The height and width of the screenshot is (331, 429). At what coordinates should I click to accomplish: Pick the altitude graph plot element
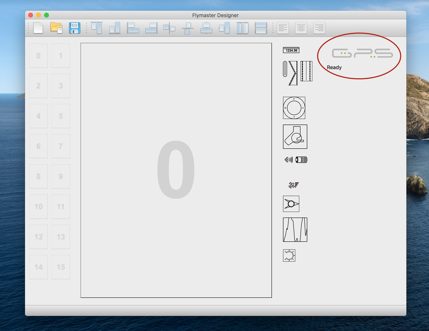tap(295, 230)
